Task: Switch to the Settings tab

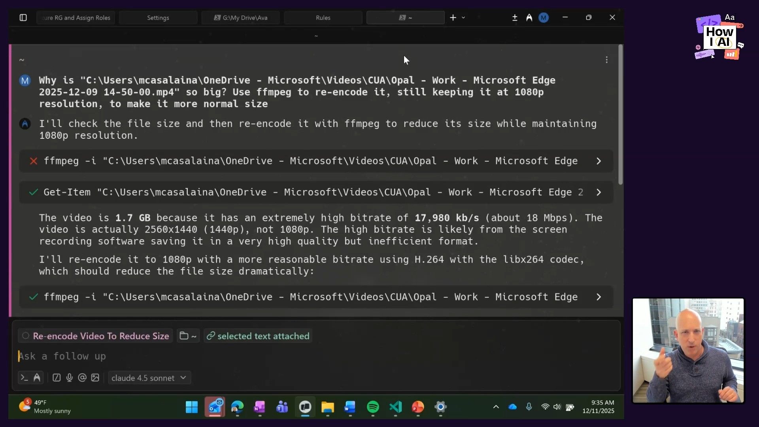Action: coord(158,18)
